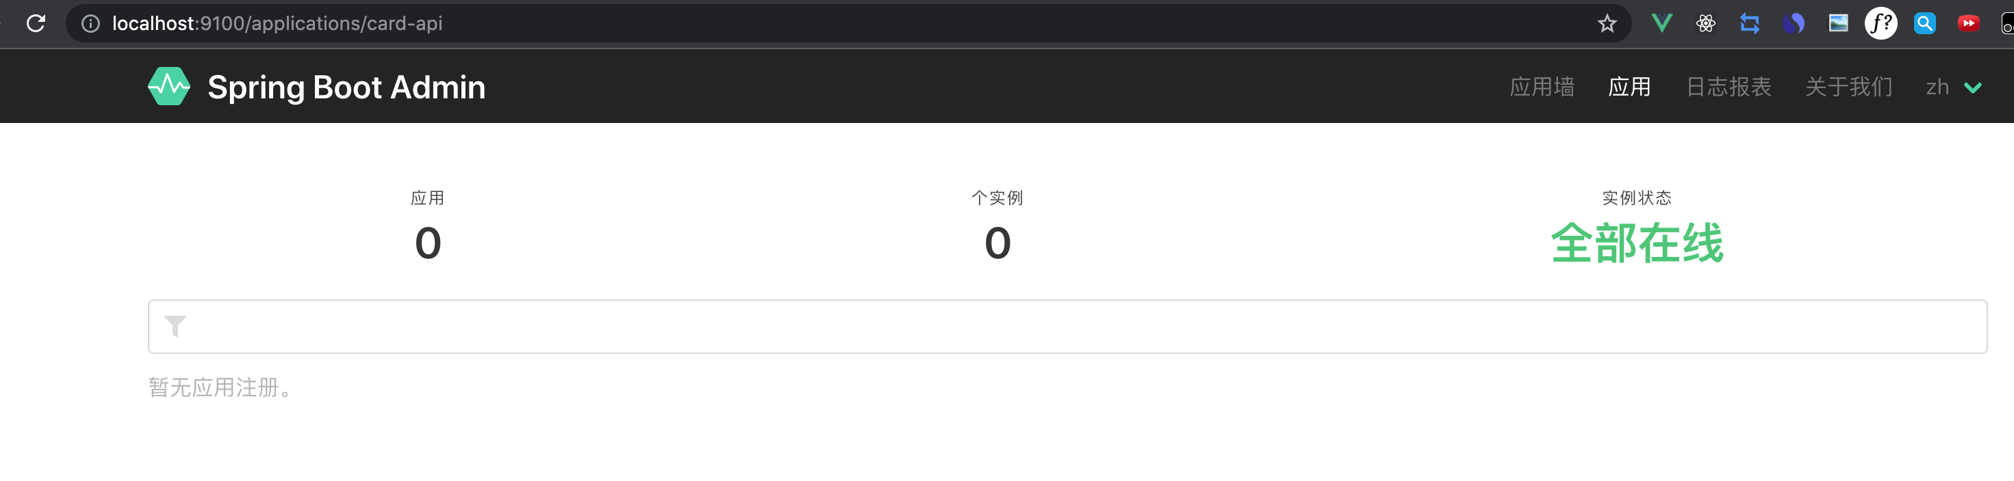2014x481 pixels.
Task: Click the Spring Boot Admin logo
Action: [x=168, y=86]
